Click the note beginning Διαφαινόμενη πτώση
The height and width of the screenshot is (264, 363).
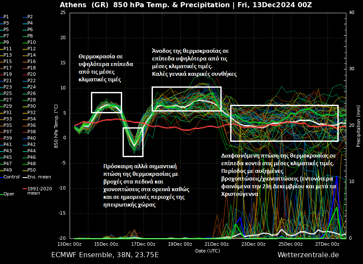[278, 175]
